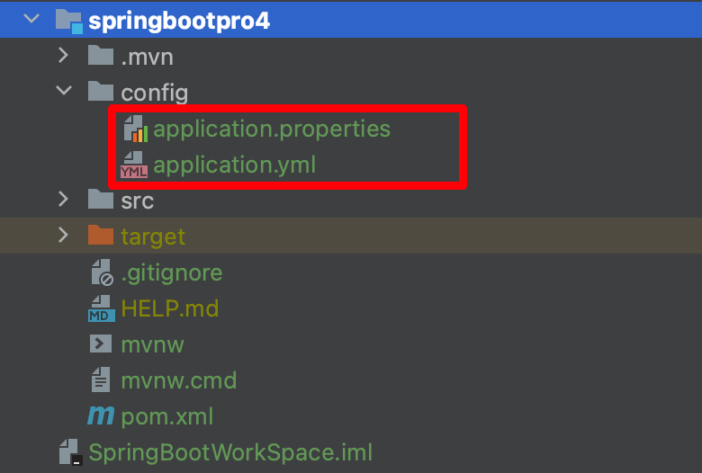Click the mvnw shell script icon

101,344
